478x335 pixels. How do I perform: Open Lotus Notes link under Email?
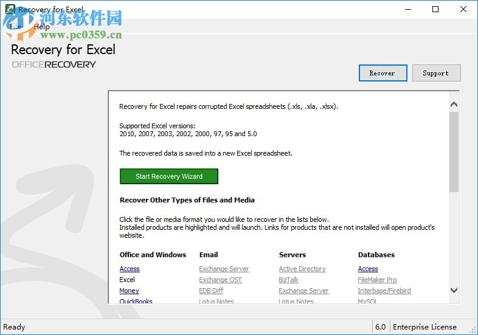pyautogui.click(x=216, y=301)
